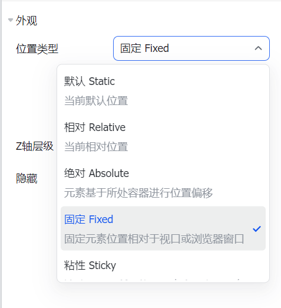This screenshot has width=281, height=308.
Task: Click the highlighted Fixed row background
Action: pyautogui.click(x=163, y=228)
